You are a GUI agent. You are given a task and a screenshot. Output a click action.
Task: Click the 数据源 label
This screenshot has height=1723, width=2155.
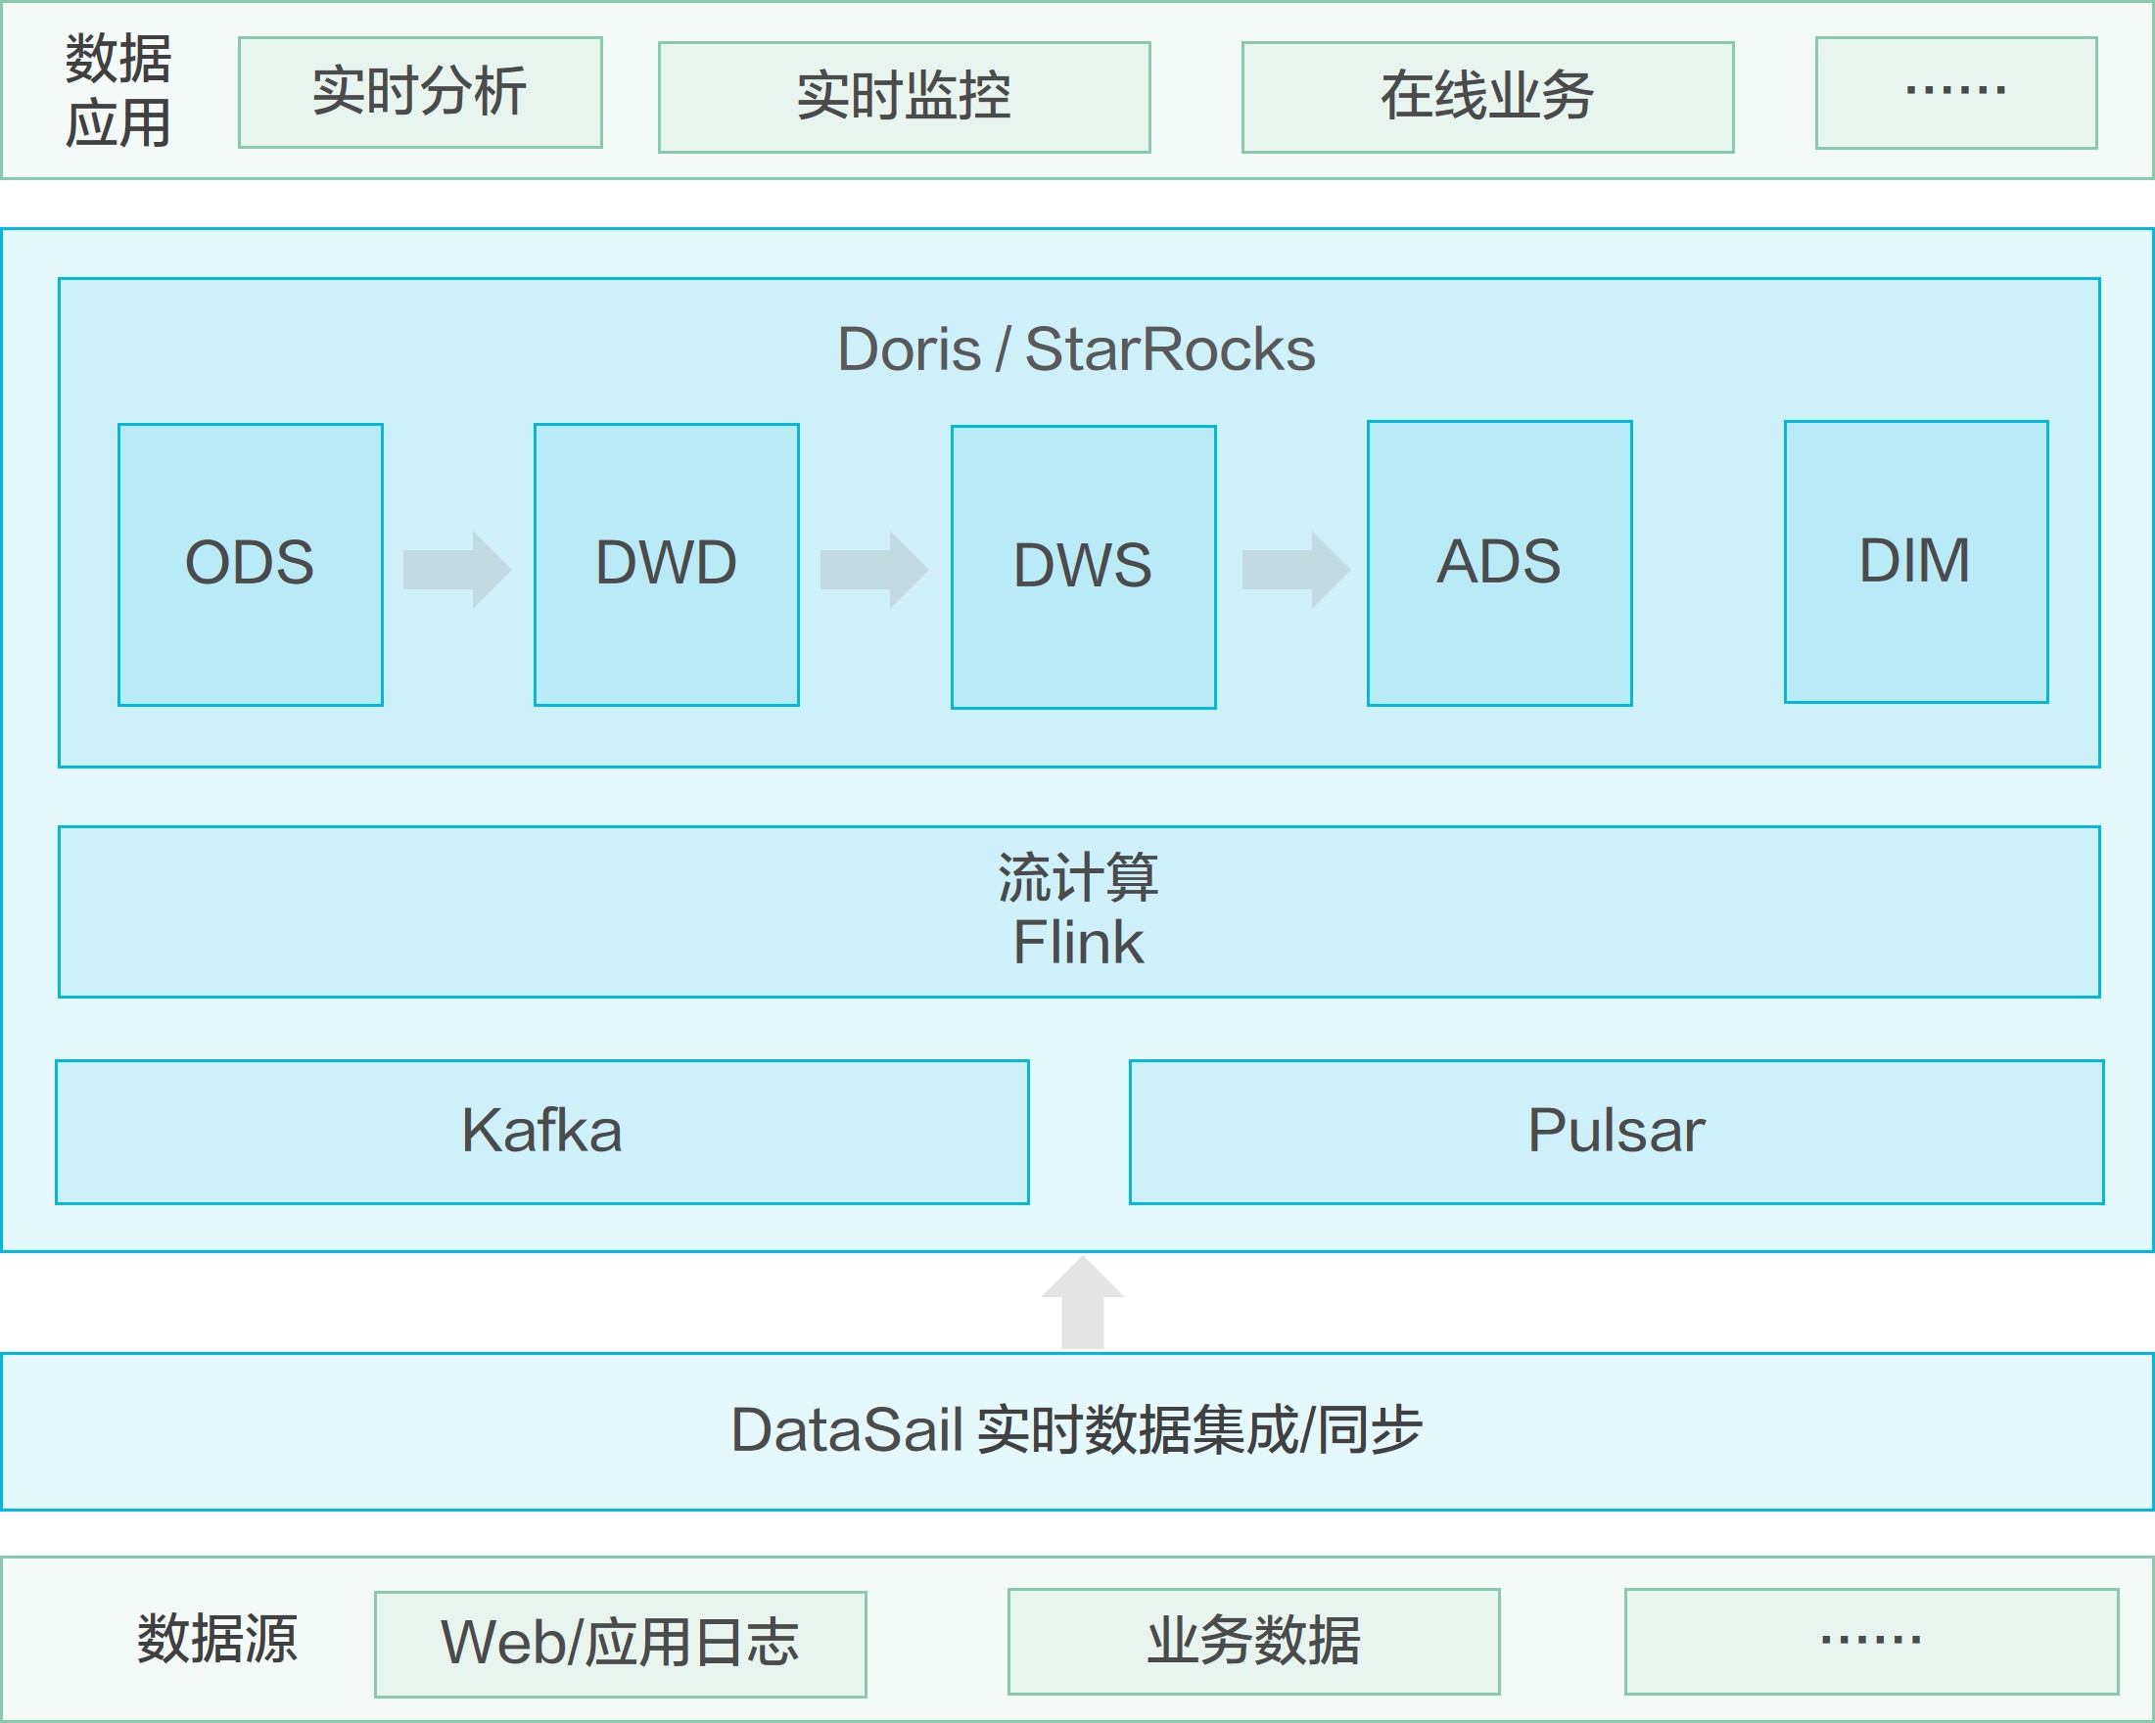(x=217, y=1638)
